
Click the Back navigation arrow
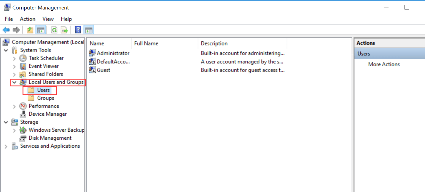6,30
